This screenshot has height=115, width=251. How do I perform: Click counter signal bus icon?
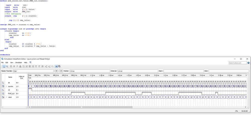pos(3,86)
